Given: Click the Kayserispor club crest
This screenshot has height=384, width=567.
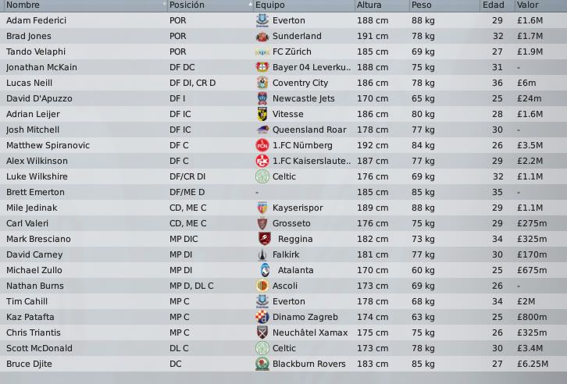Looking at the screenshot, I should pos(262,208).
